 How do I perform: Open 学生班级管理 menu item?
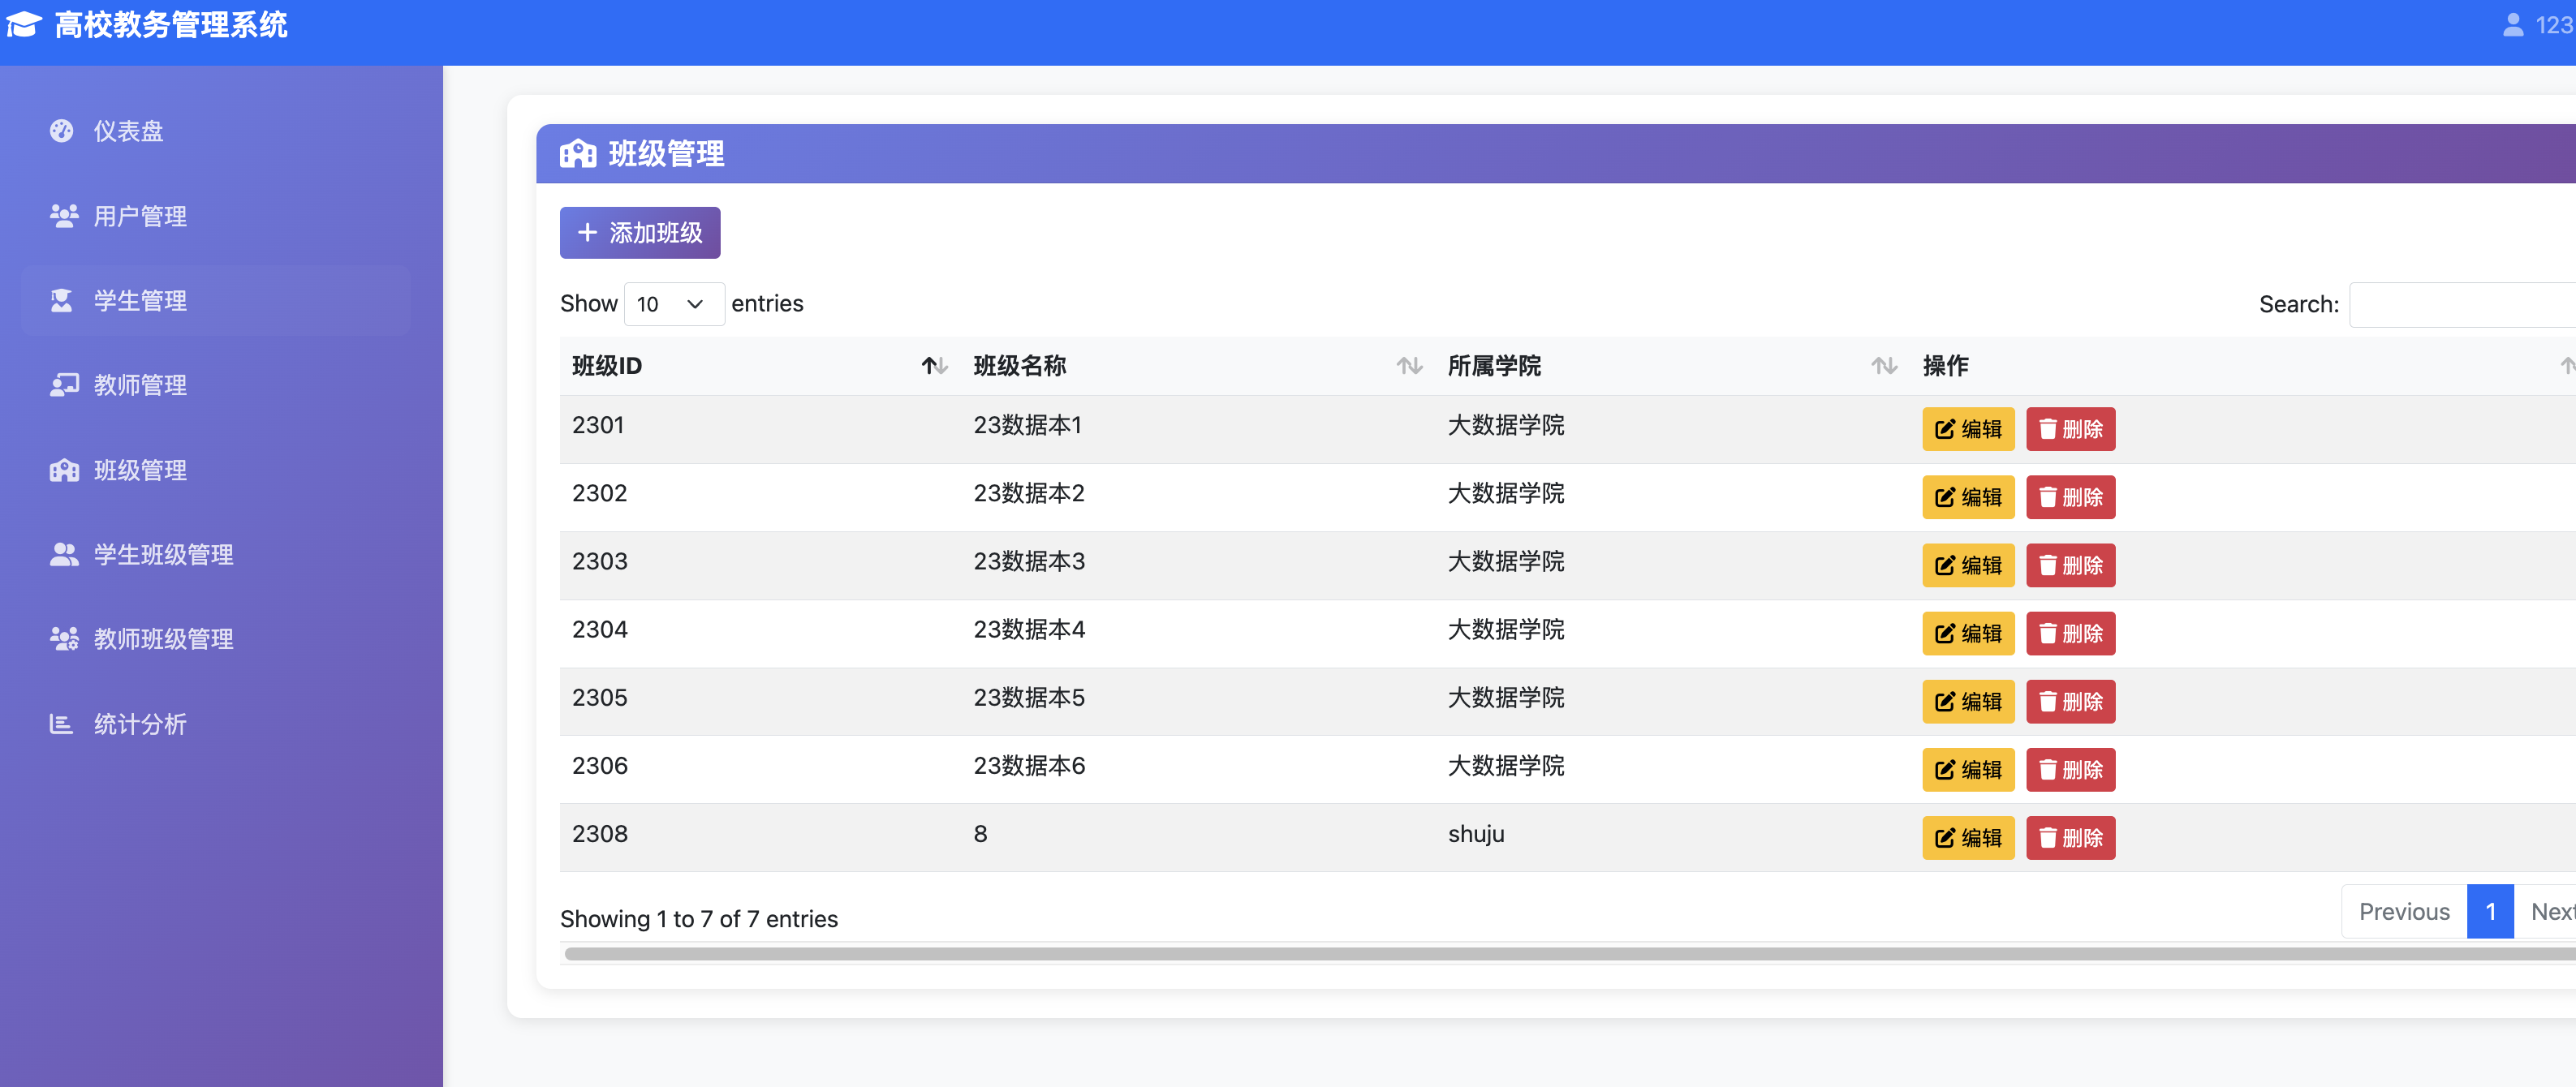tap(163, 555)
